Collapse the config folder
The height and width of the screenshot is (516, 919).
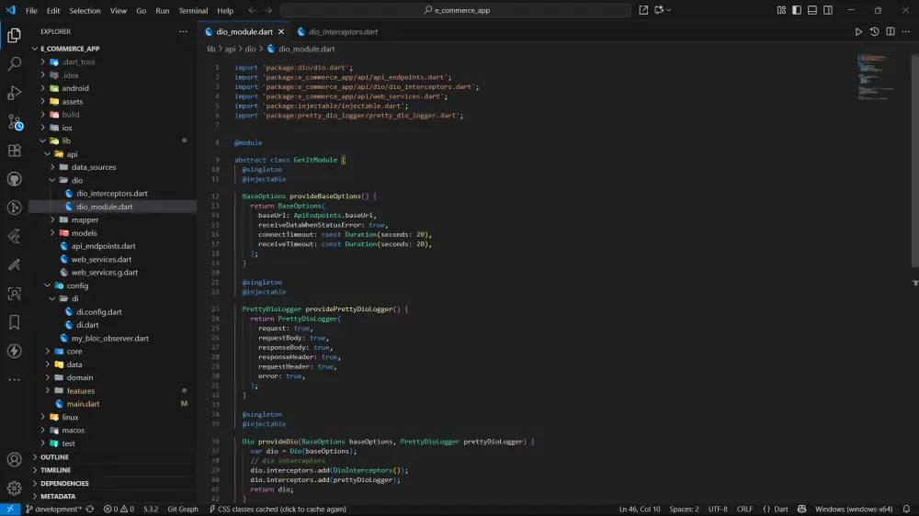click(x=77, y=286)
